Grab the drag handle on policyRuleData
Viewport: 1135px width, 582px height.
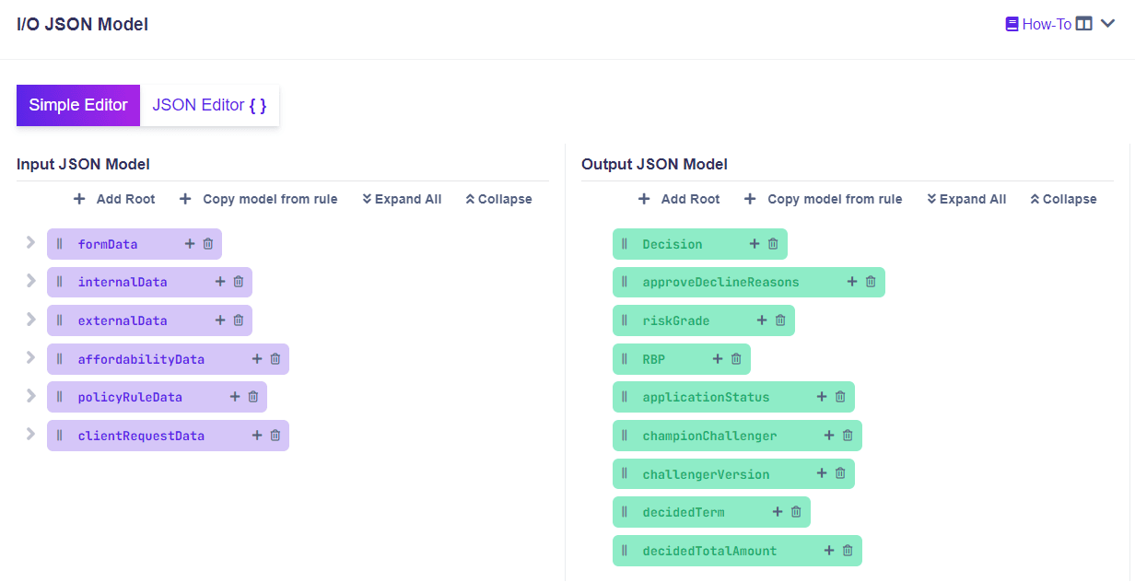(60, 397)
